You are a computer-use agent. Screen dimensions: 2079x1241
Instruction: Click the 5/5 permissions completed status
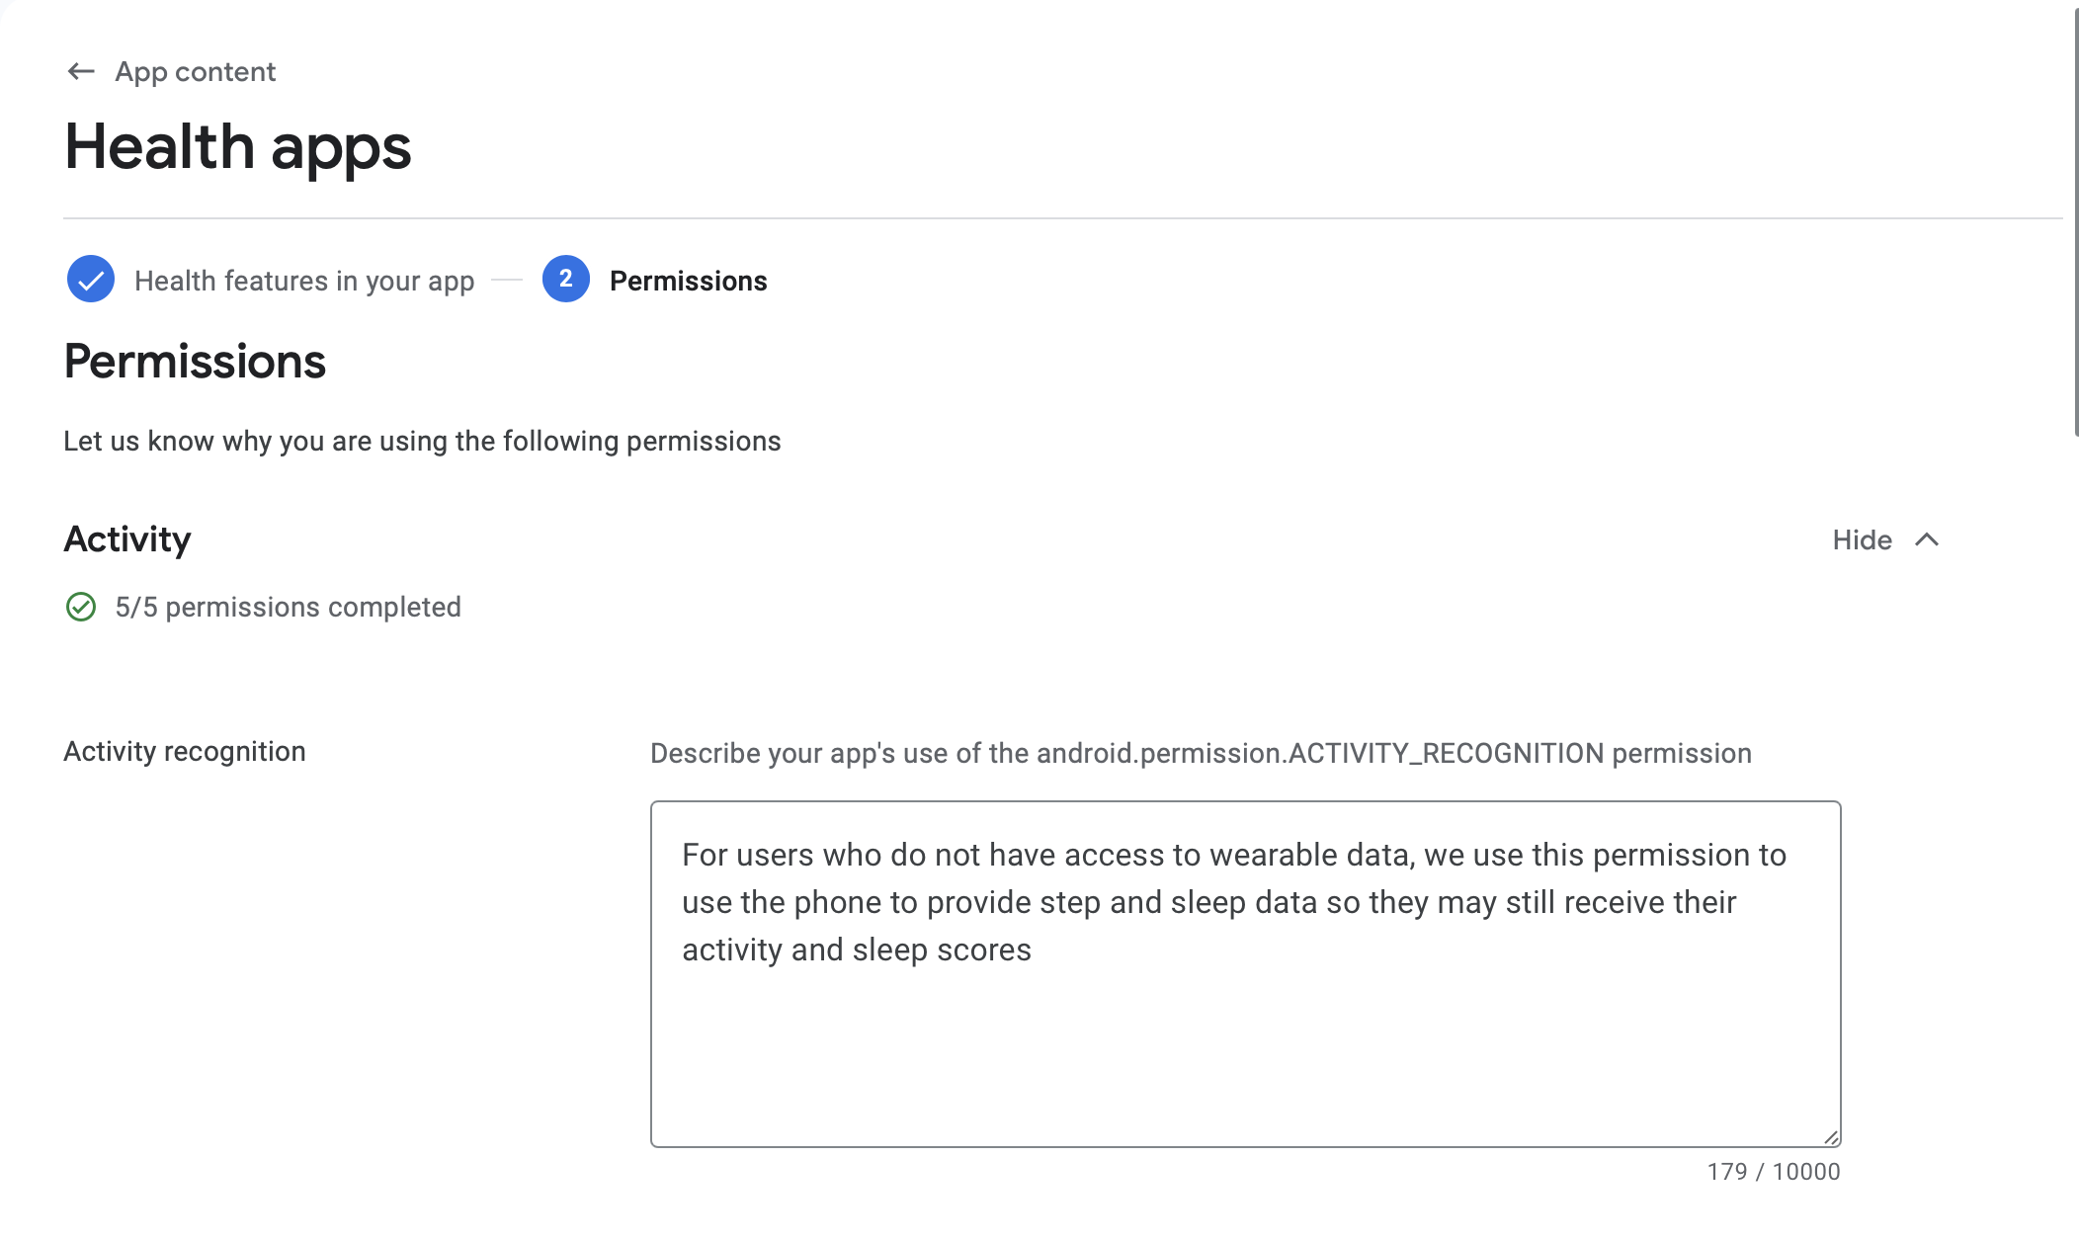point(289,607)
